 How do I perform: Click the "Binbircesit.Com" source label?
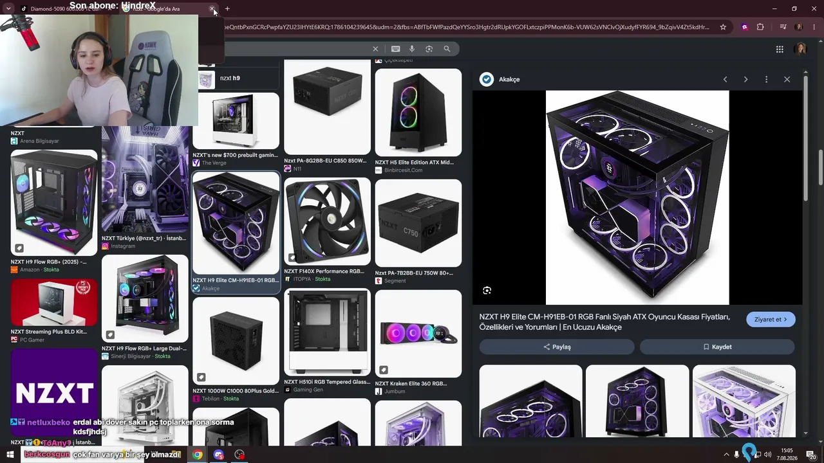pyautogui.click(x=403, y=170)
